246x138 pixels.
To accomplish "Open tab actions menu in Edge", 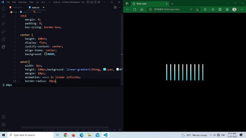I will [x=127, y=4].
